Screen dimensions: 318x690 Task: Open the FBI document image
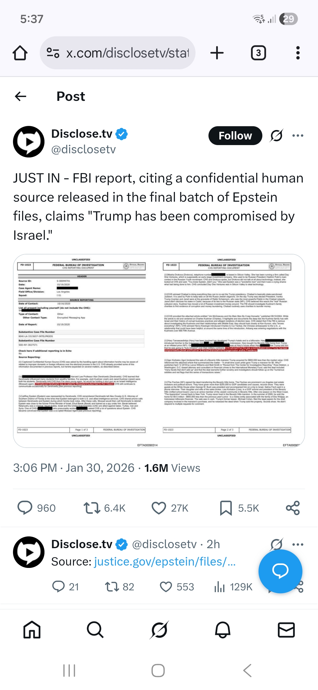pyautogui.click(x=159, y=350)
